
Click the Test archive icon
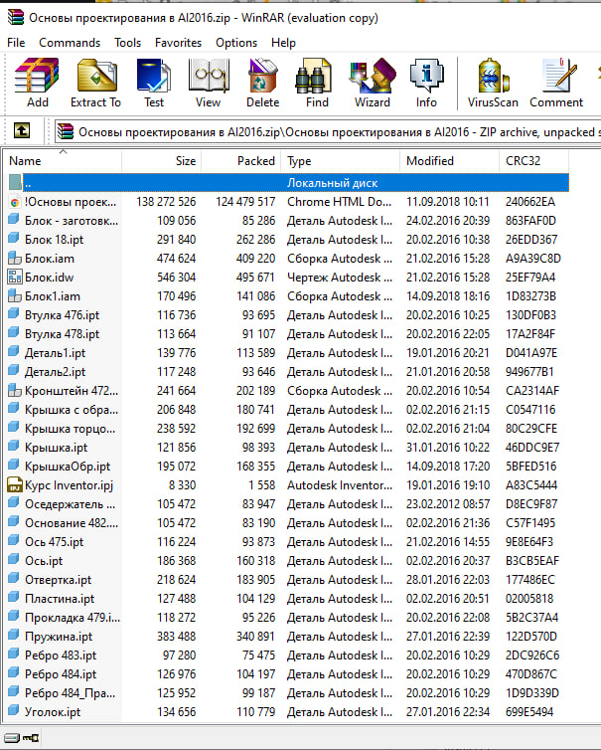153,76
